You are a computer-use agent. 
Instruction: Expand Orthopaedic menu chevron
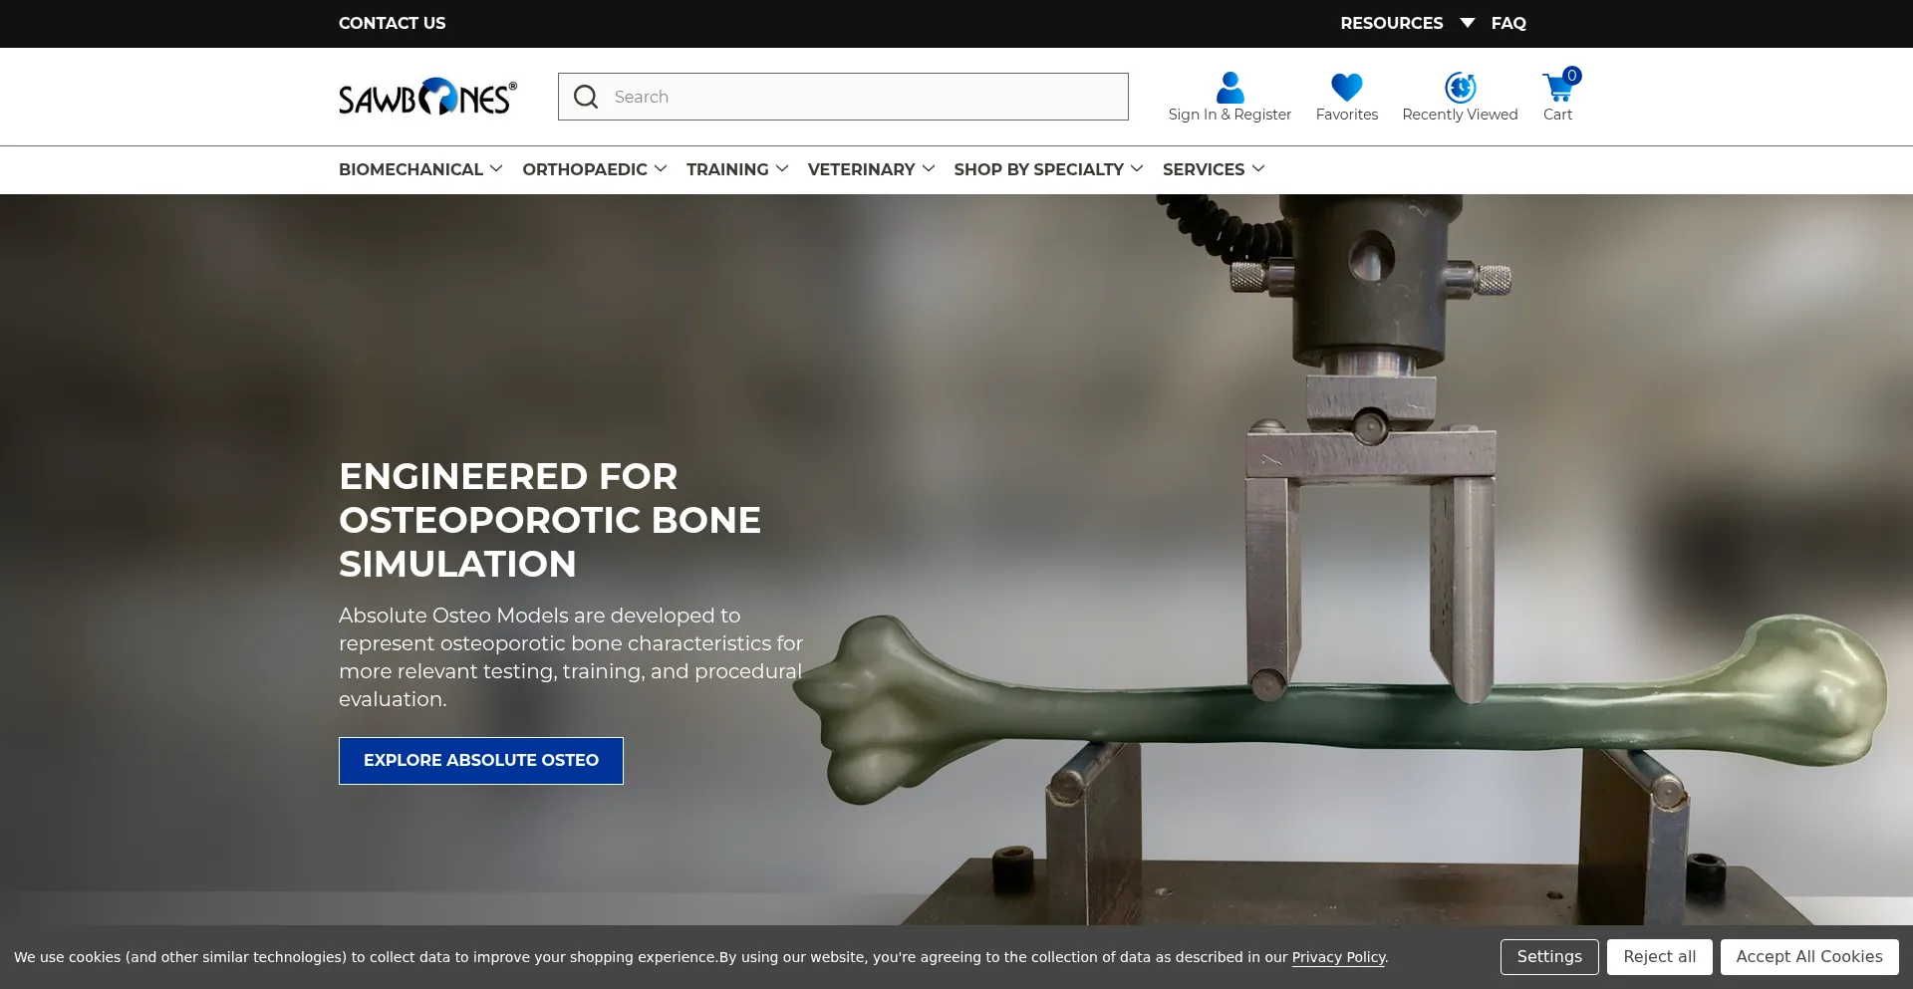click(x=661, y=168)
